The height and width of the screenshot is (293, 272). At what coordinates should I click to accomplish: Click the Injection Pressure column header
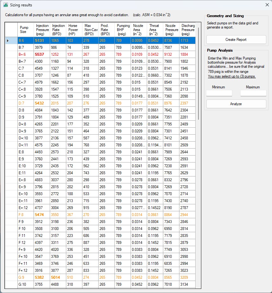(x=42, y=30)
